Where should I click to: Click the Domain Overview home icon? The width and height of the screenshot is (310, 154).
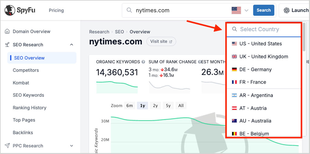point(7,31)
